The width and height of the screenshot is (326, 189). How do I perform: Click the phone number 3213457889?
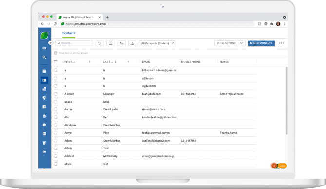[x=189, y=141]
